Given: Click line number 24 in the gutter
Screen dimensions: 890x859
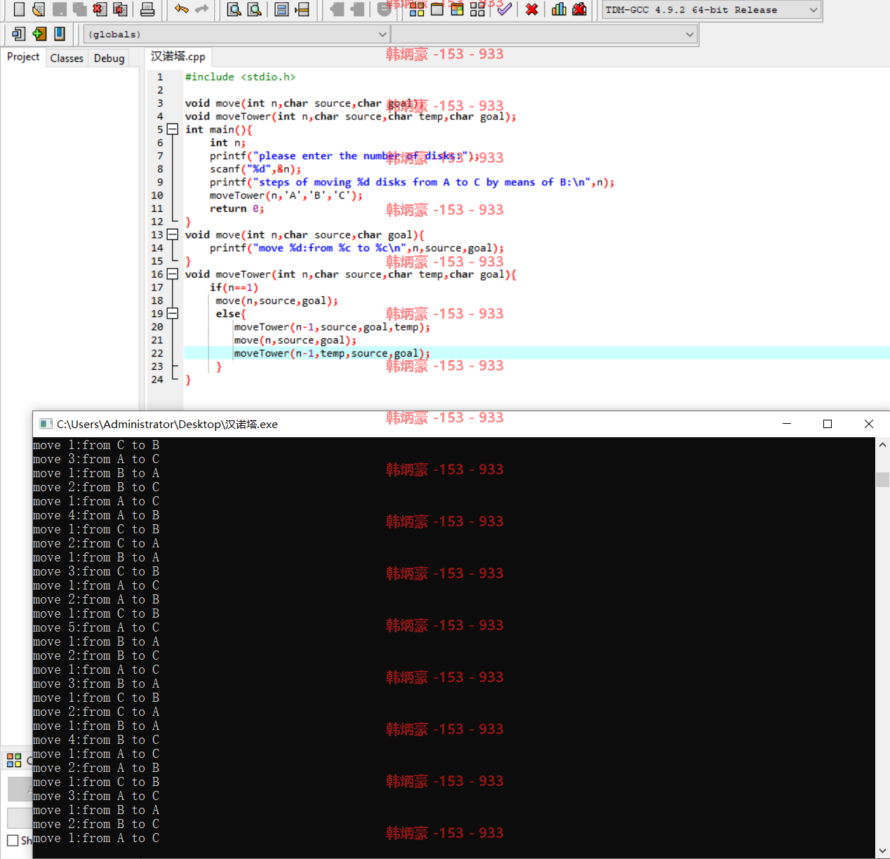Looking at the screenshot, I should (x=157, y=380).
